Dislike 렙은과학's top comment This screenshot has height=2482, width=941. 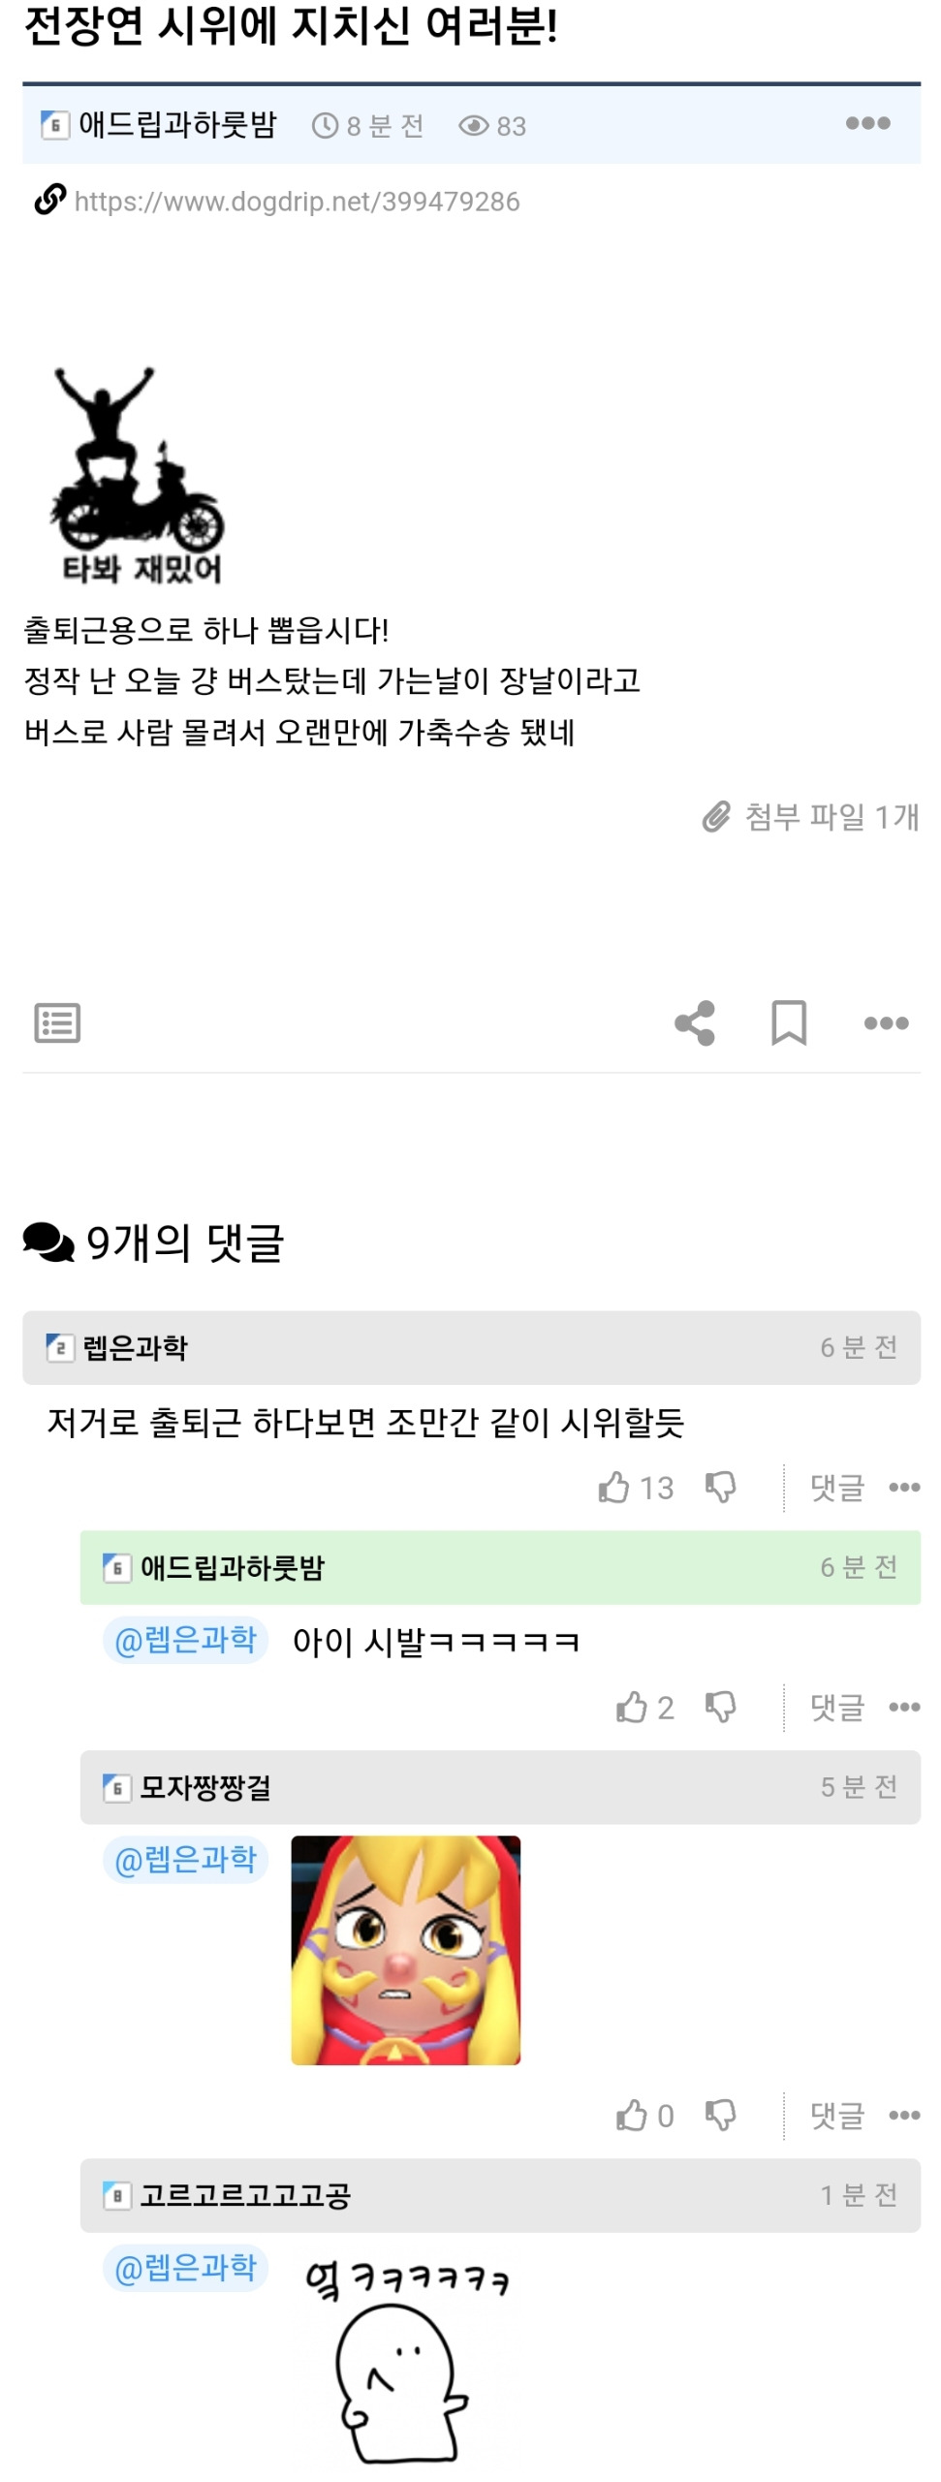720,1488
